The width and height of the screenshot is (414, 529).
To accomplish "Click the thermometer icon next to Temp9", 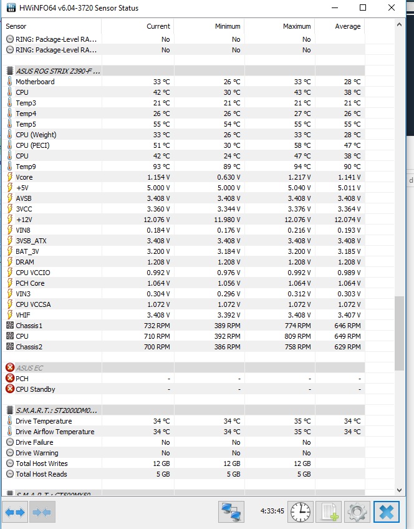I will pyautogui.click(x=10, y=167).
